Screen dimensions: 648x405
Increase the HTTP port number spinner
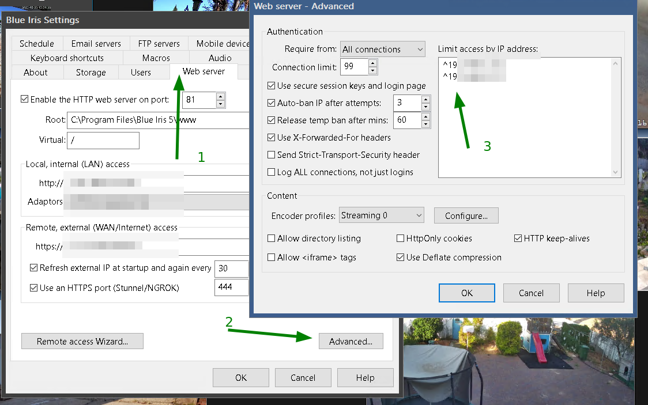(220, 96)
